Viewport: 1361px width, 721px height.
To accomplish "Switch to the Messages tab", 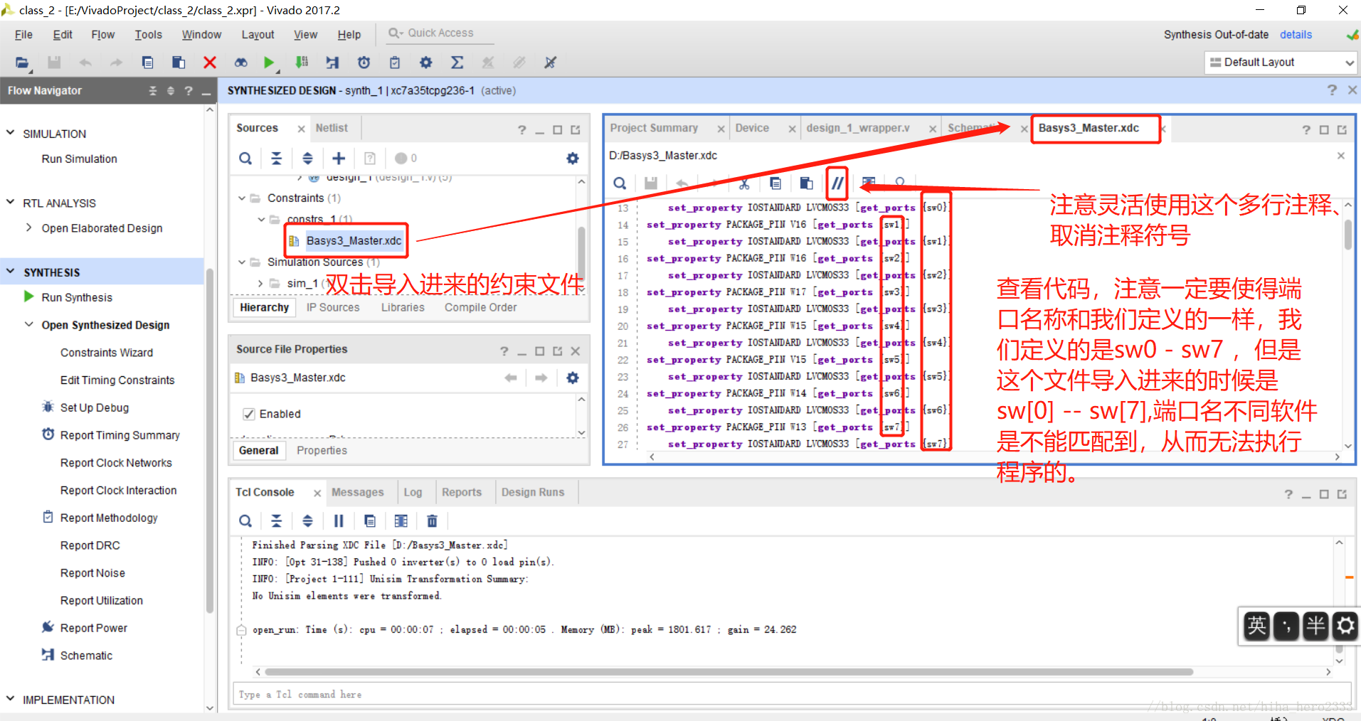I will [357, 492].
